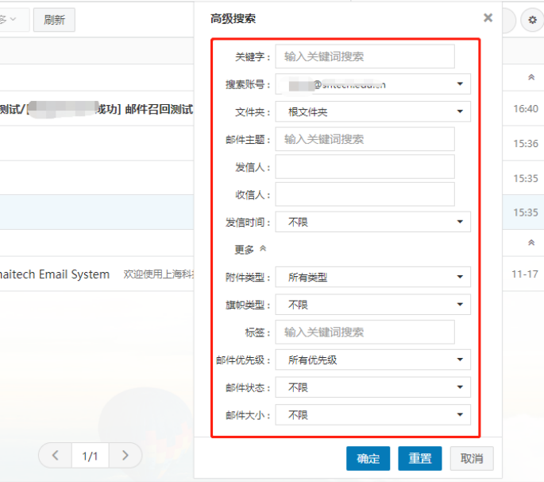
Task: Click the 确定 button
Action: tap(368, 458)
